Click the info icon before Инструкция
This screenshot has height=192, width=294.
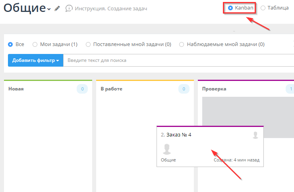[x=69, y=8]
